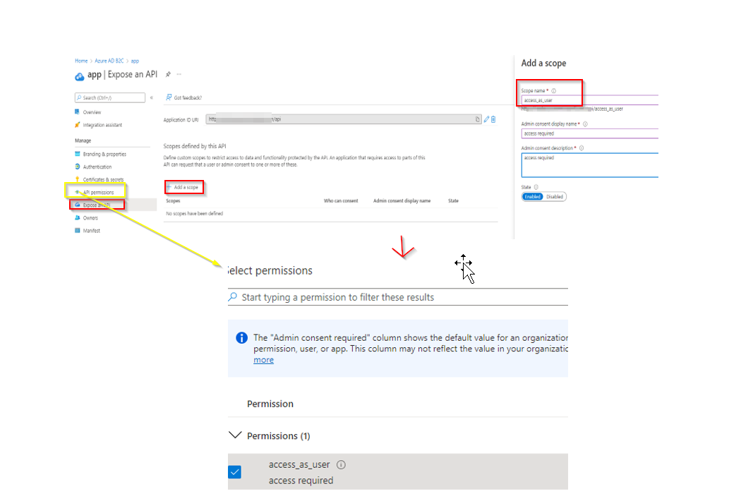Click Got feedback? link
741x494 pixels.
188,98
